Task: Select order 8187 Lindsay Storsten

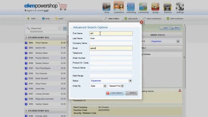Action: tap(45, 94)
